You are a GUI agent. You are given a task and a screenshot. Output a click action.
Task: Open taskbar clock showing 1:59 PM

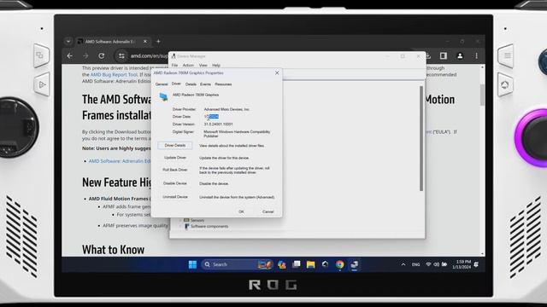[462, 264]
